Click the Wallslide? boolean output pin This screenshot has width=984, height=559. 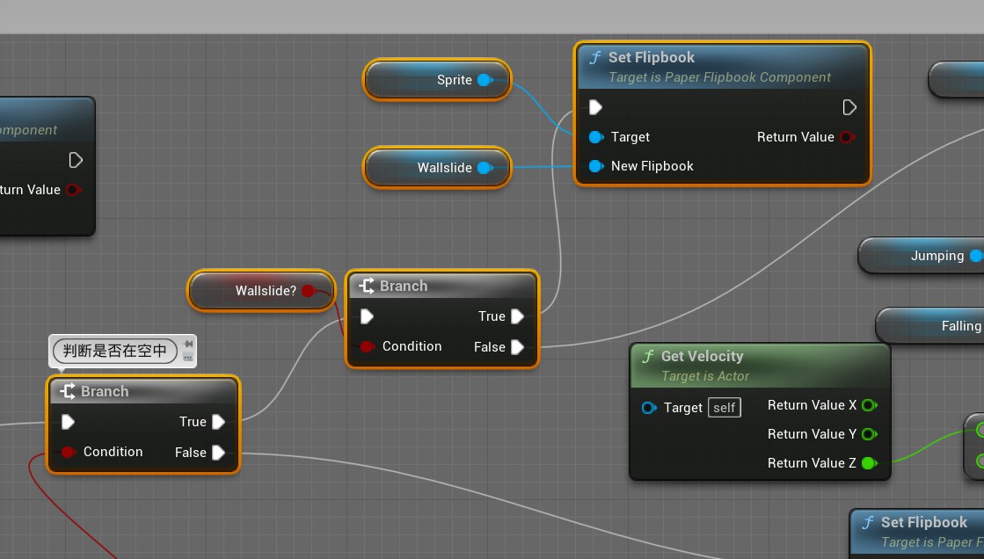pos(308,291)
